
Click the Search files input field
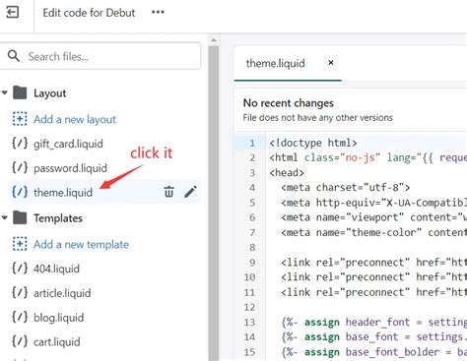(100, 56)
